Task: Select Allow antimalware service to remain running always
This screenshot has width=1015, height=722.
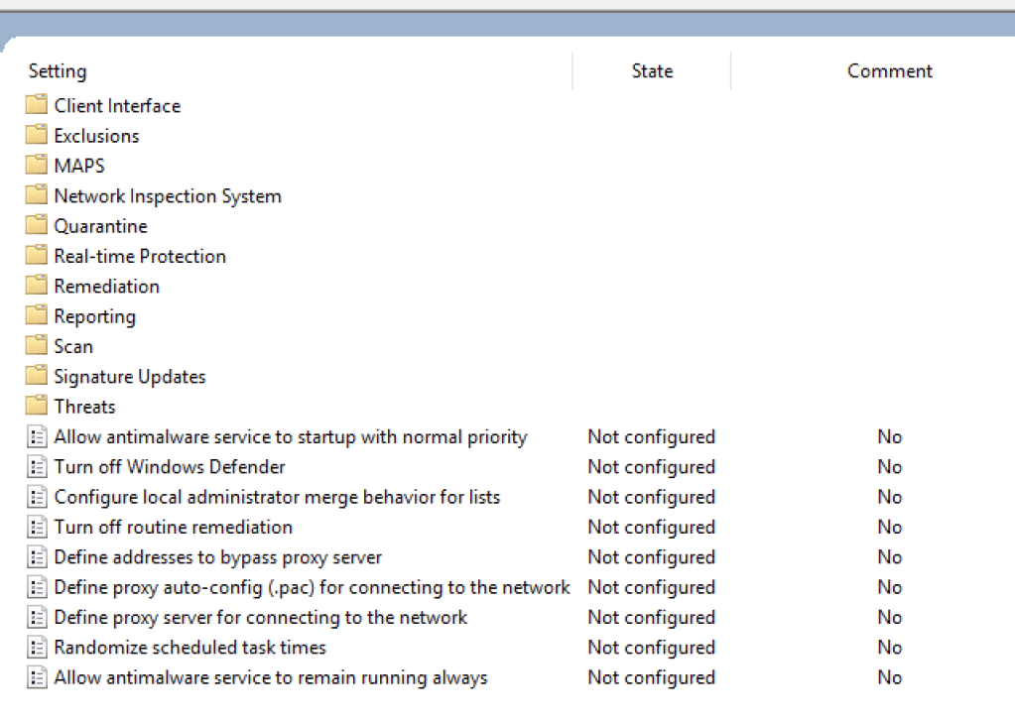Action: pyautogui.click(x=270, y=678)
